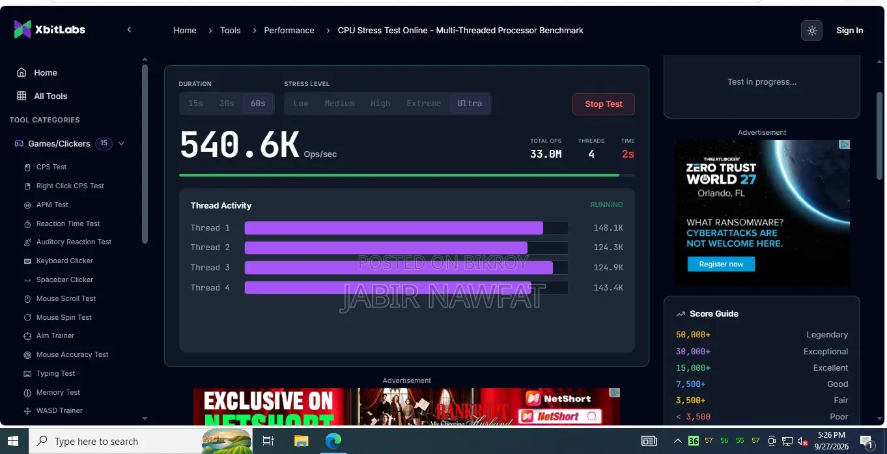The height and width of the screenshot is (454, 887).
Task: Click the Thread 1 activity bar
Action: click(406, 228)
